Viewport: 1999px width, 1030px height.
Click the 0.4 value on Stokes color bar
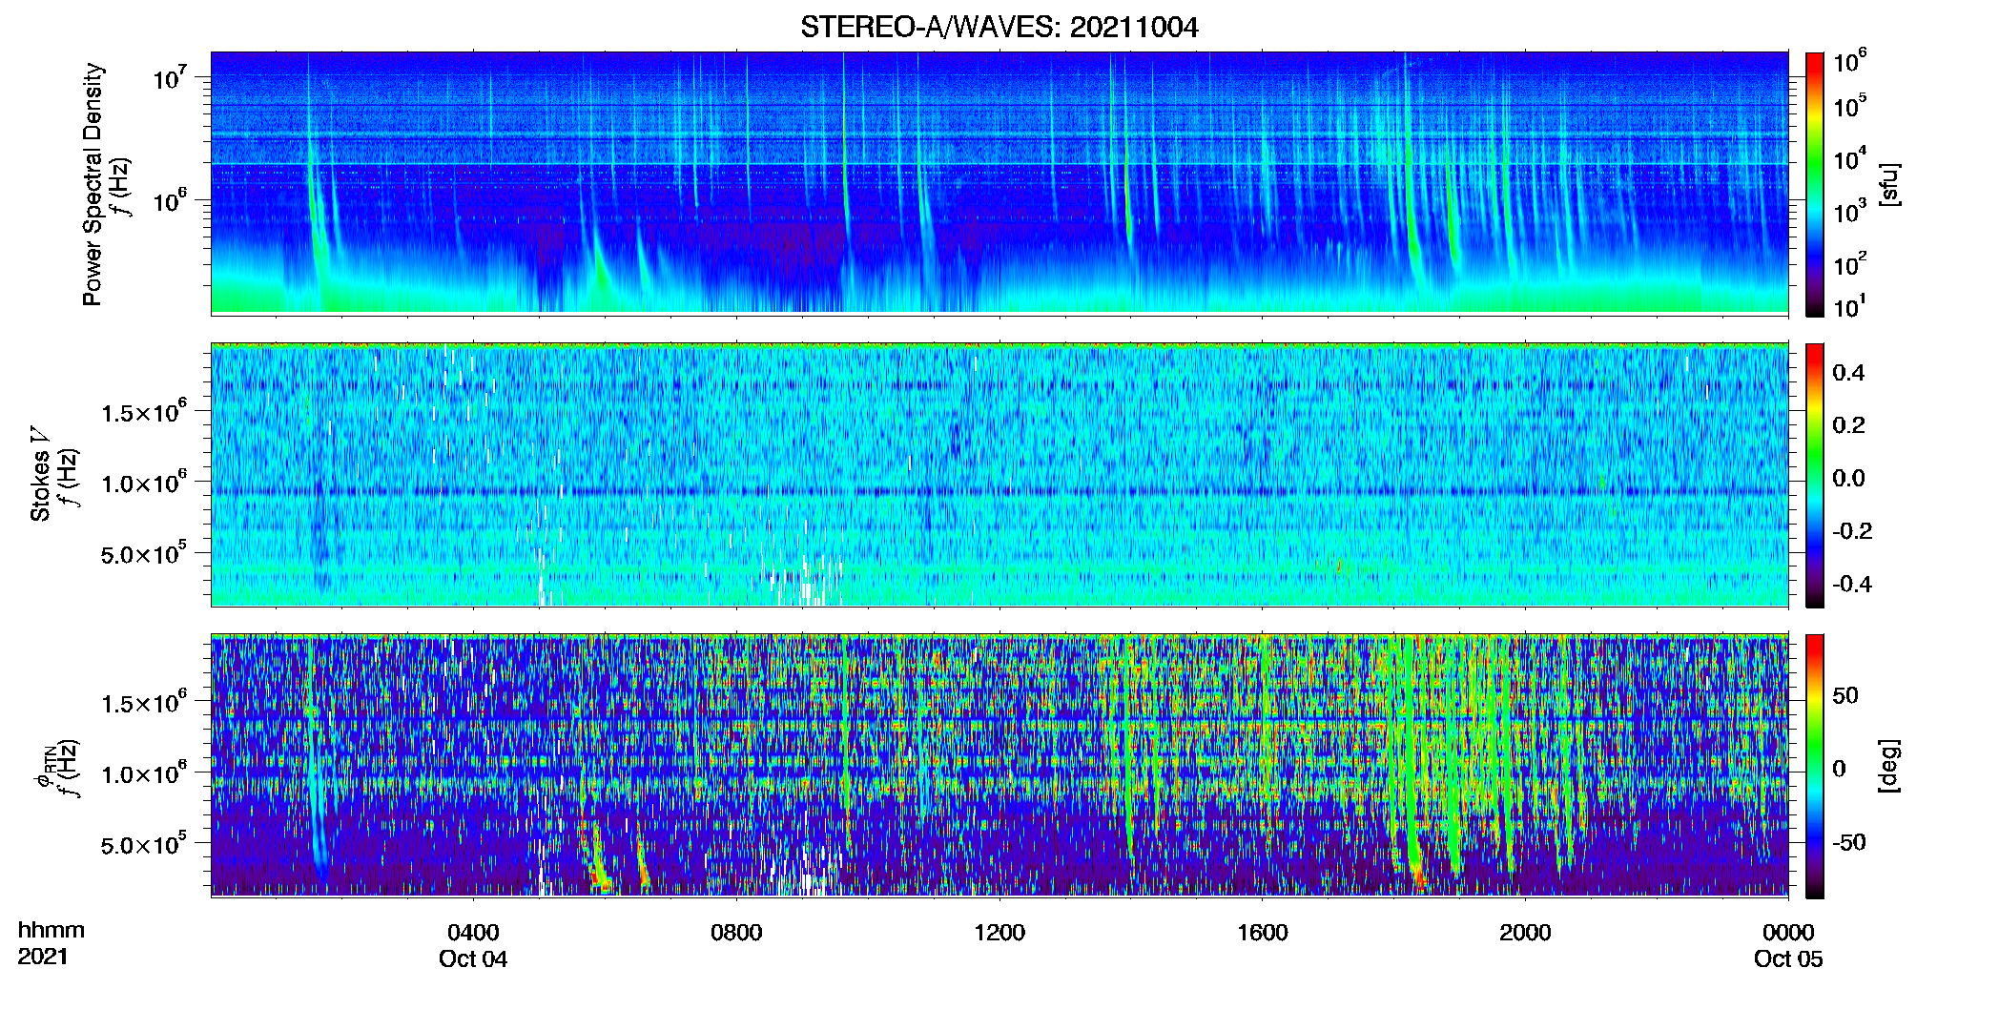click(1848, 373)
